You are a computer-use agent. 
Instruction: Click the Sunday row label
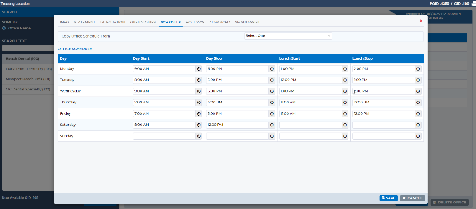pyautogui.click(x=67, y=136)
